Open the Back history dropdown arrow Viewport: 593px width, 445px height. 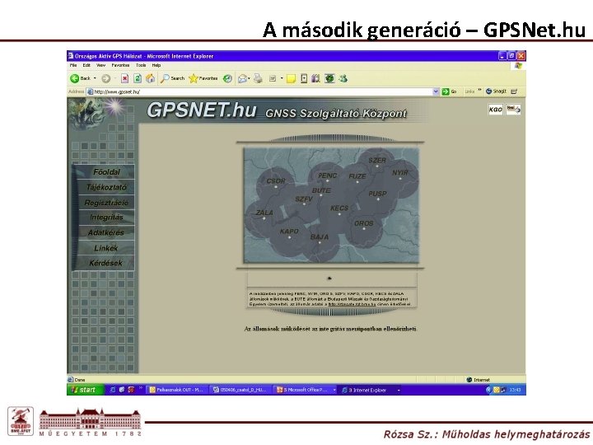pos(95,78)
